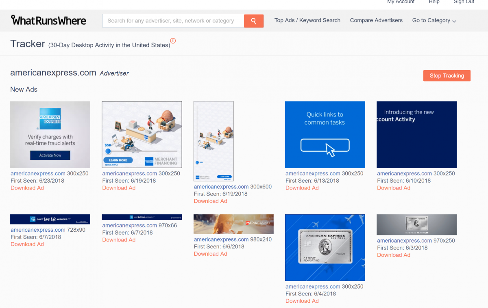This screenshot has height=308, width=488.
Task: Expand the Go to Category dropdown
Action: (x=434, y=20)
